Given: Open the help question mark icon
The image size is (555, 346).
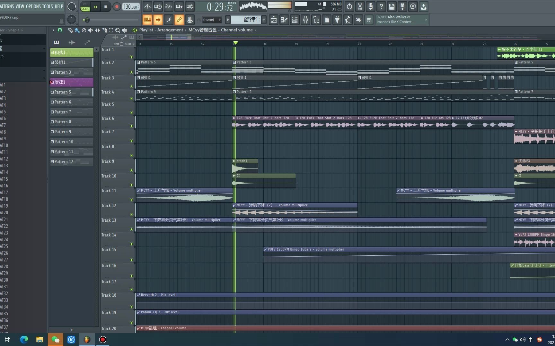Looking at the screenshot, I should tap(381, 6).
